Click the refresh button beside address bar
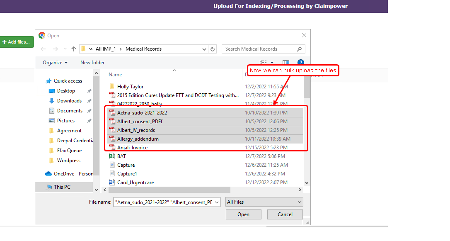The image size is (450, 241). (x=213, y=49)
